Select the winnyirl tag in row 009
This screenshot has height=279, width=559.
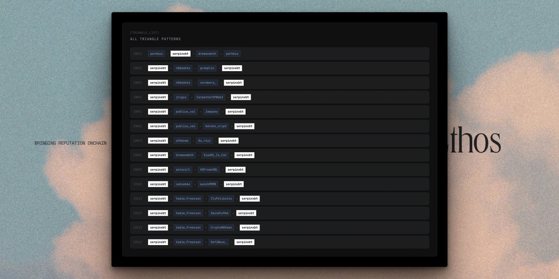(x=182, y=169)
